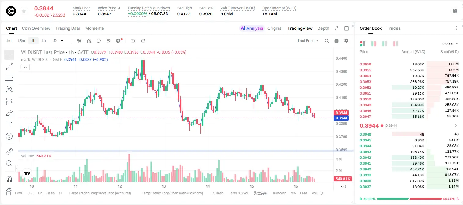463x205 pixels.
Task: Expand the interval dropdown next to 1D
Action: 62,41
